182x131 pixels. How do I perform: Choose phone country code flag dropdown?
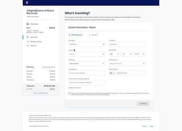[112, 73]
